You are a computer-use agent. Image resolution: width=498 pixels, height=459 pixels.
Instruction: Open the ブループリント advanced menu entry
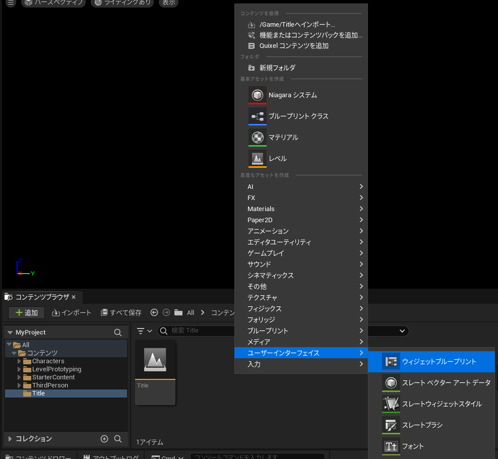301,331
